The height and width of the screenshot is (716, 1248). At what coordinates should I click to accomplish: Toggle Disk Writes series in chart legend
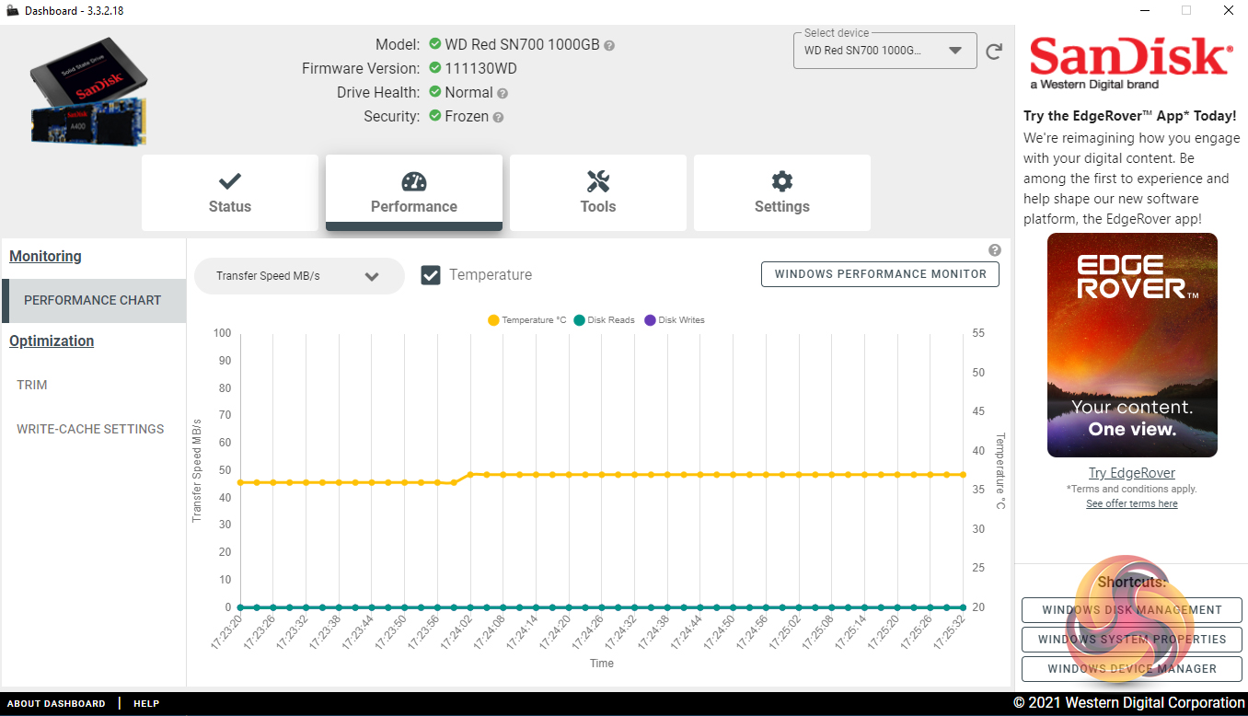click(x=675, y=320)
